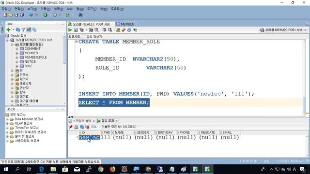This screenshot has width=310, height=174.
Task: Click the filter funnel icon in the connections panel
Action: coord(23,30)
